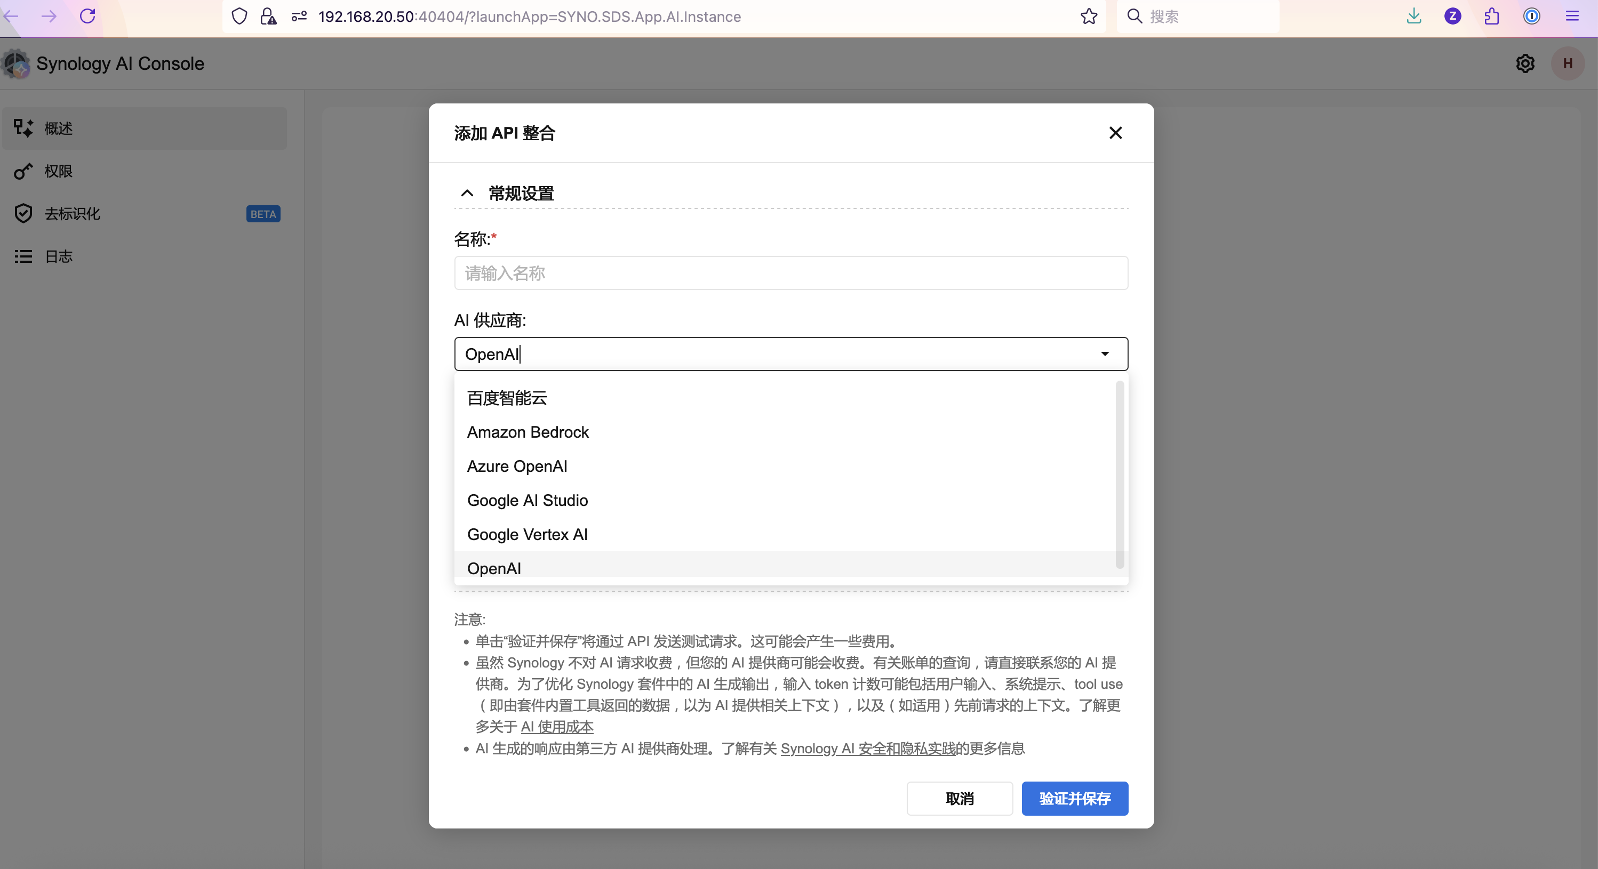Toggle the AI 供应商 dropdown arrow
This screenshot has height=869, width=1598.
coord(1104,353)
